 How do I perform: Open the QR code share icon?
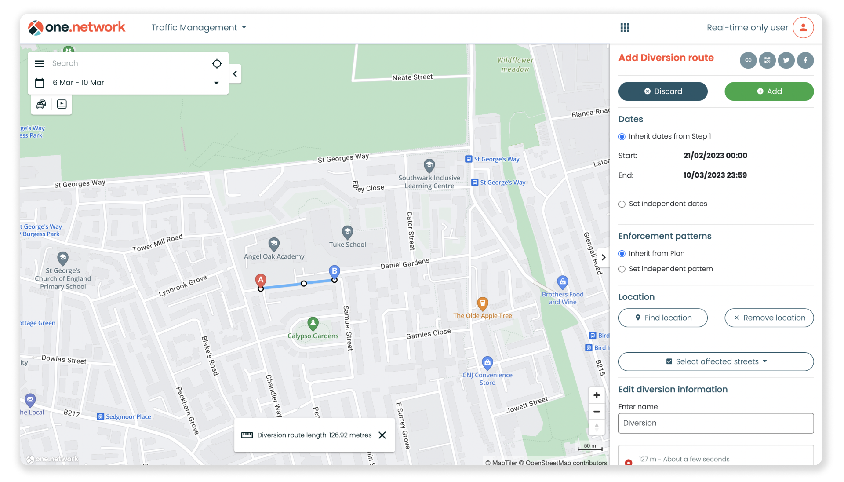click(x=767, y=60)
